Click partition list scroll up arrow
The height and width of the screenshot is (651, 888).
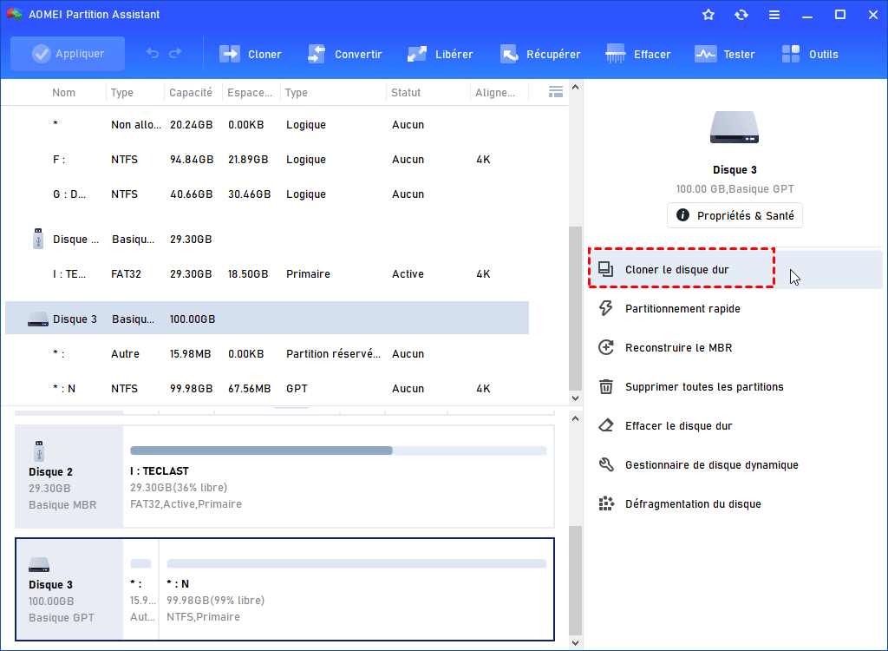(576, 88)
